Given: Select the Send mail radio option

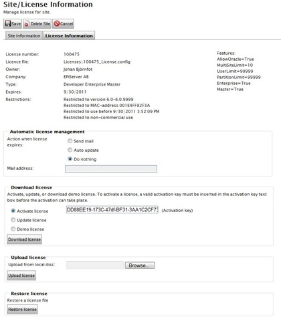Looking at the screenshot, I should click(70, 141).
